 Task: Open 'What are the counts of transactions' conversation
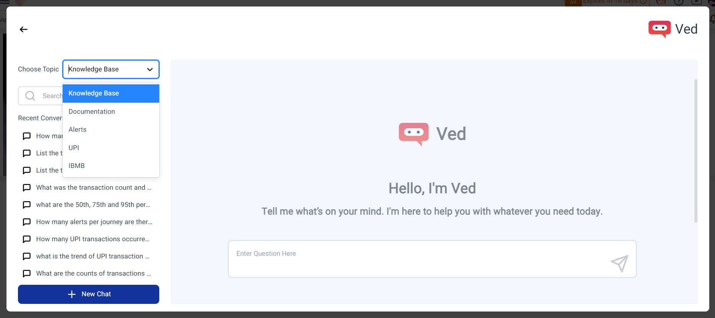pos(93,273)
